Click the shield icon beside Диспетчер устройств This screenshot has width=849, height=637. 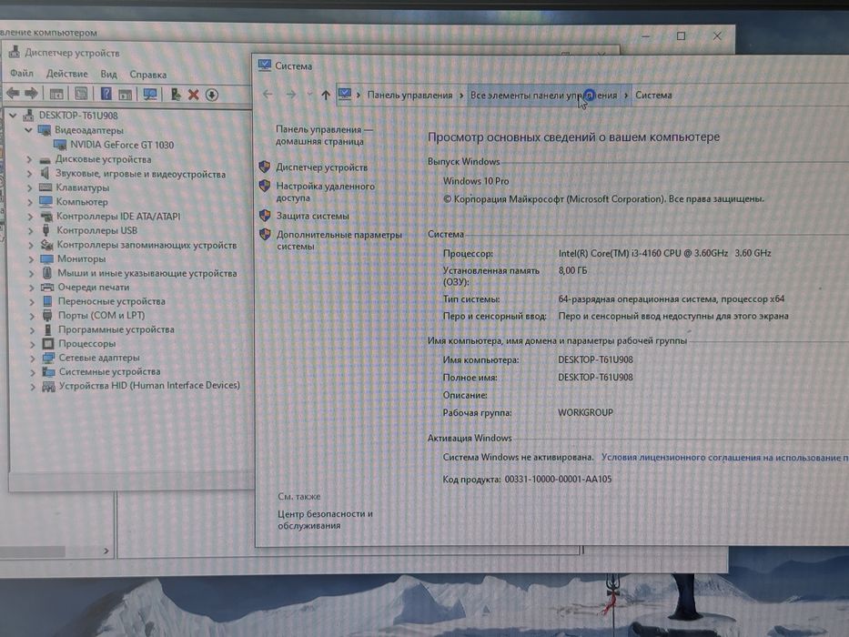265,167
